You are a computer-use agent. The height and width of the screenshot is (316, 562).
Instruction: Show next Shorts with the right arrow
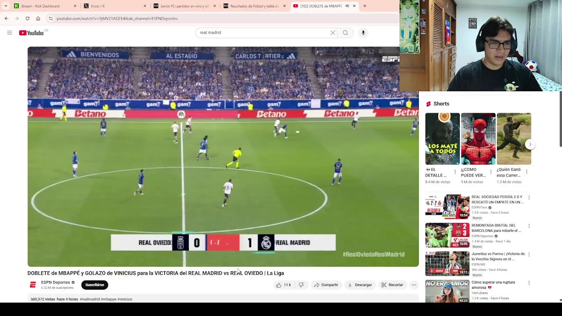coord(530,144)
